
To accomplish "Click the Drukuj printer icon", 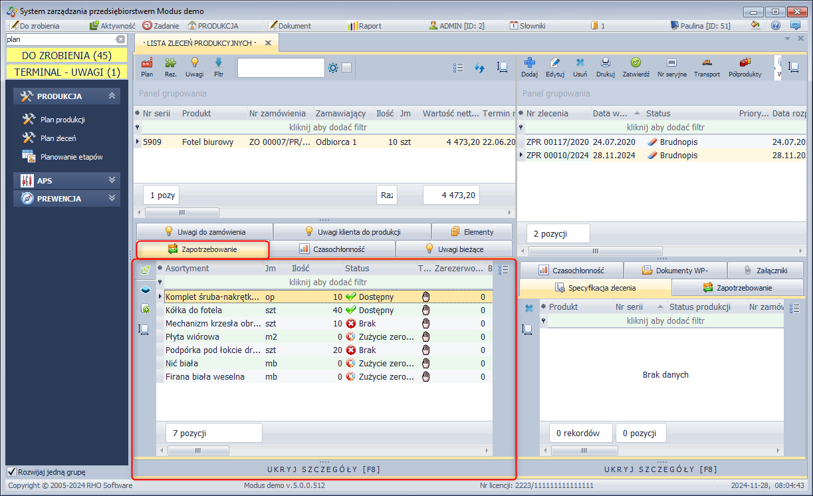I will pos(605,66).
